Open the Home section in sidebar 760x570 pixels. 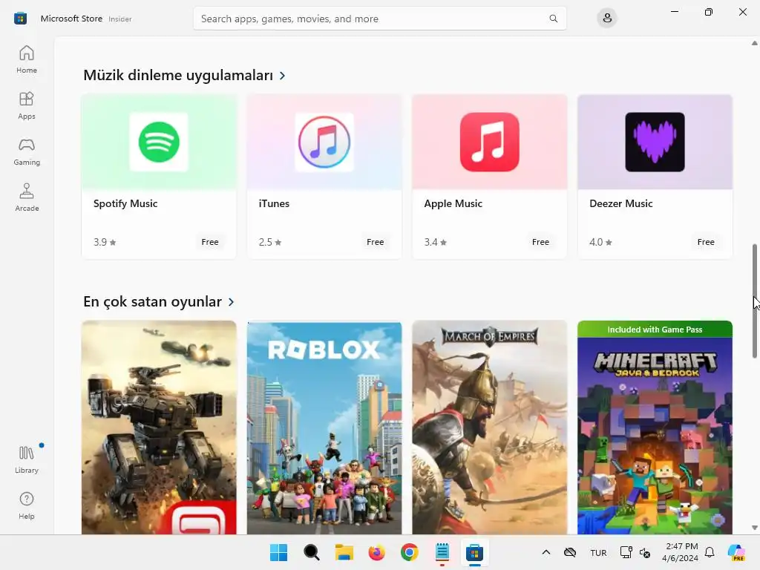[x=27, y=59]
